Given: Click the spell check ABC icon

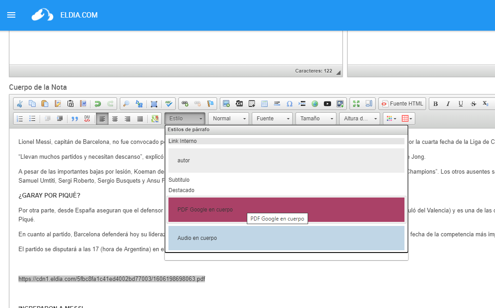Looking at the screenshot, I should (x=169, y=104).
